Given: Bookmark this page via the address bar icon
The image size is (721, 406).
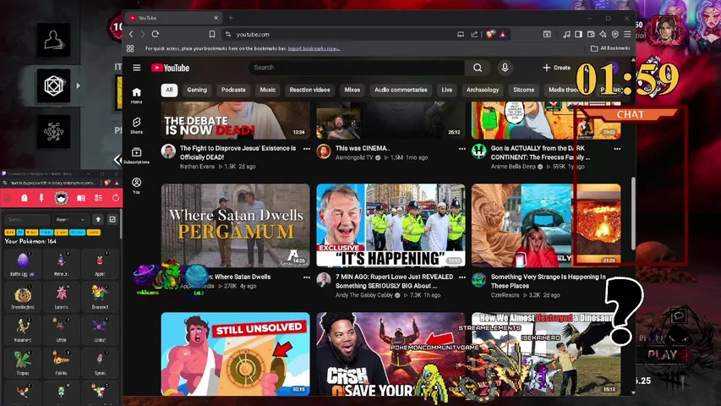Looking at the screenshot, I should pyautogui.click(x=212, y=34).
